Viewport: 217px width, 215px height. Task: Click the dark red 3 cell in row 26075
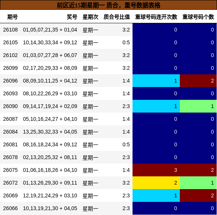click(156, 170)
